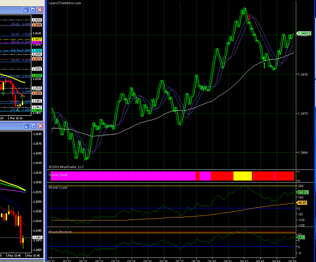Click the Power Trend indicator label
The width and height of the screenshot is (316, 262).
click(58, 175)
